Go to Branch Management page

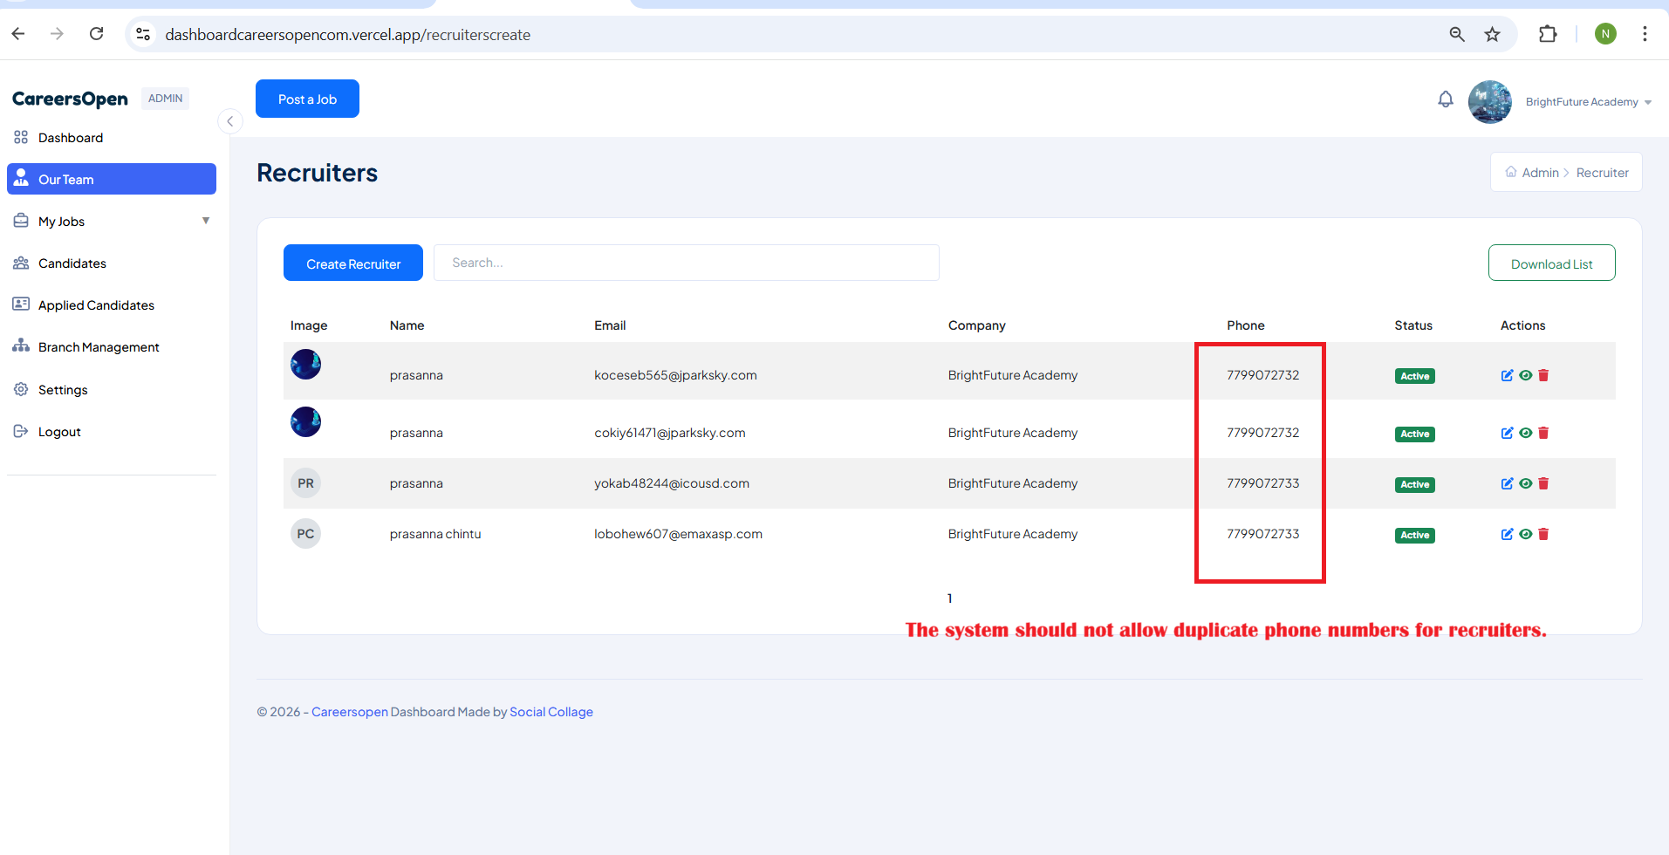coord(99,347)
